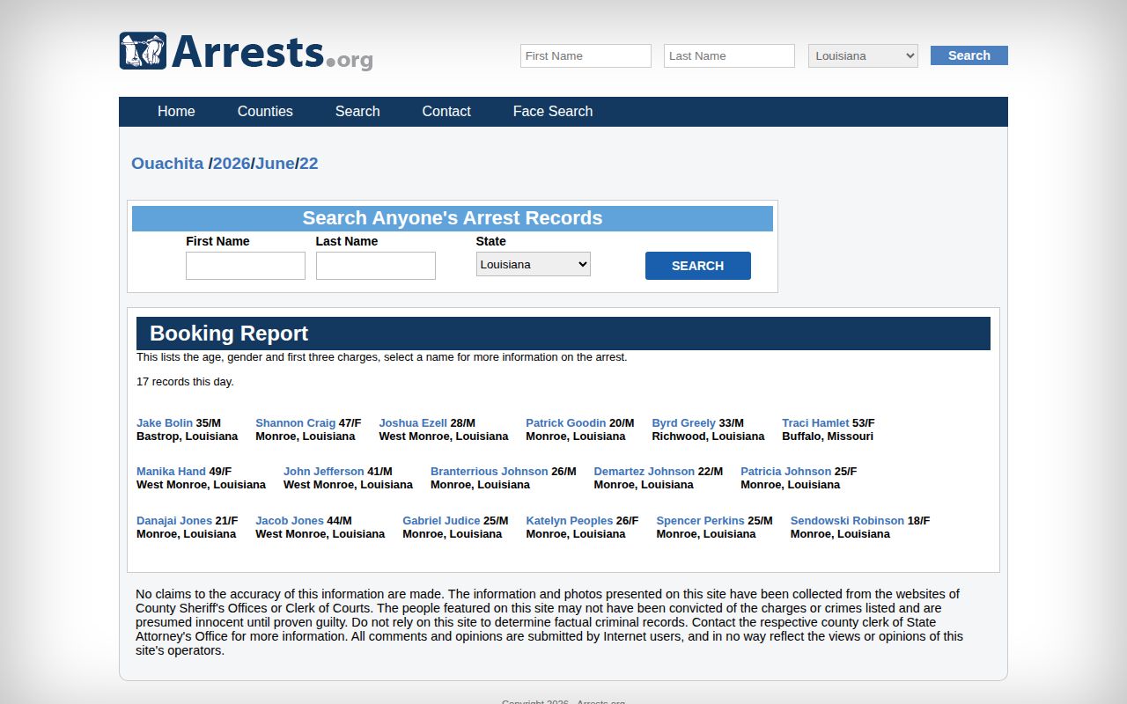The width and height of the screenshot is (1127, 704).
Task: Open Shannon Craig's arrest record
Action: point(296,423)
